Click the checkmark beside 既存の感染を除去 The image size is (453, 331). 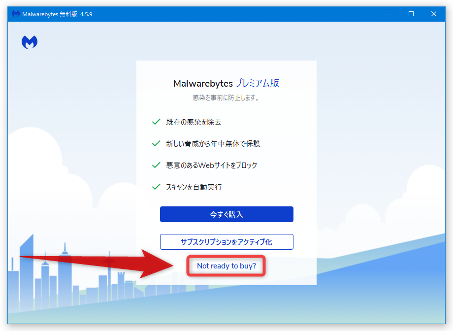coord(156,122)
